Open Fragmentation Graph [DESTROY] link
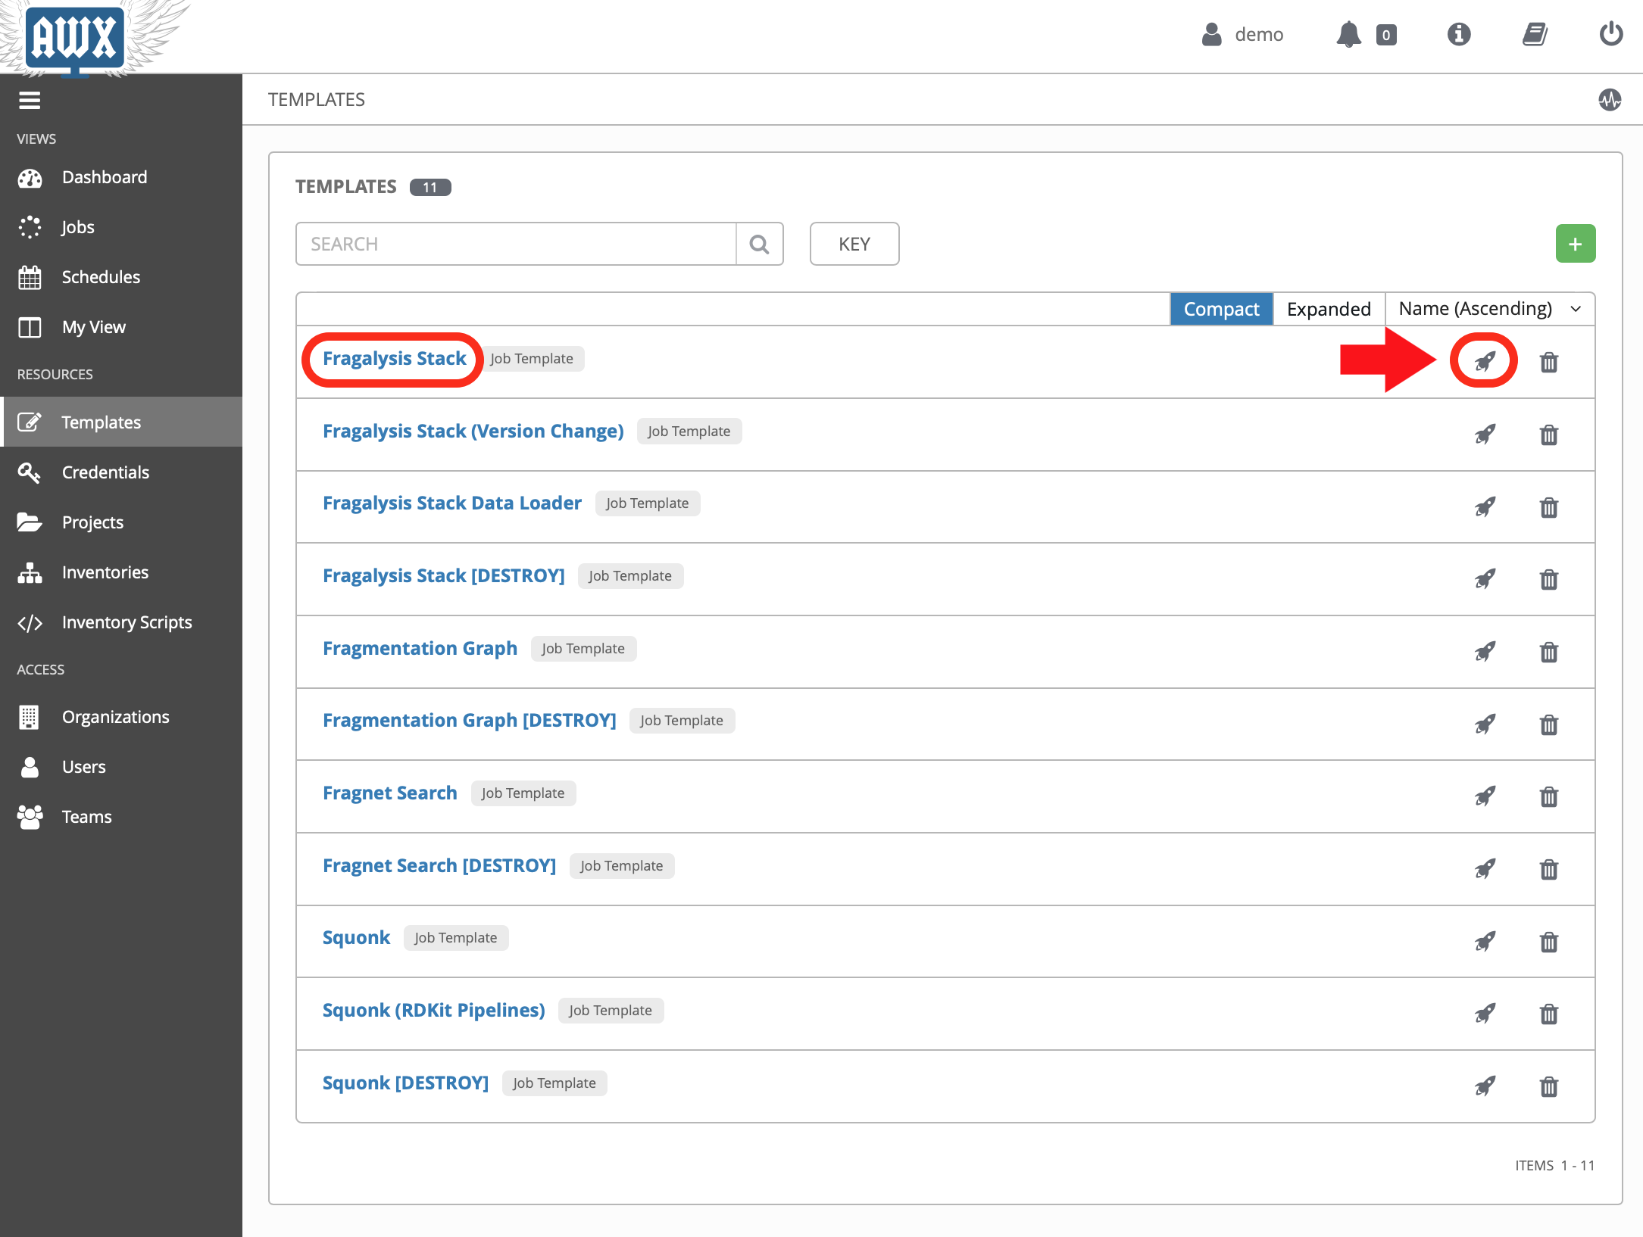 coord(470,720)
